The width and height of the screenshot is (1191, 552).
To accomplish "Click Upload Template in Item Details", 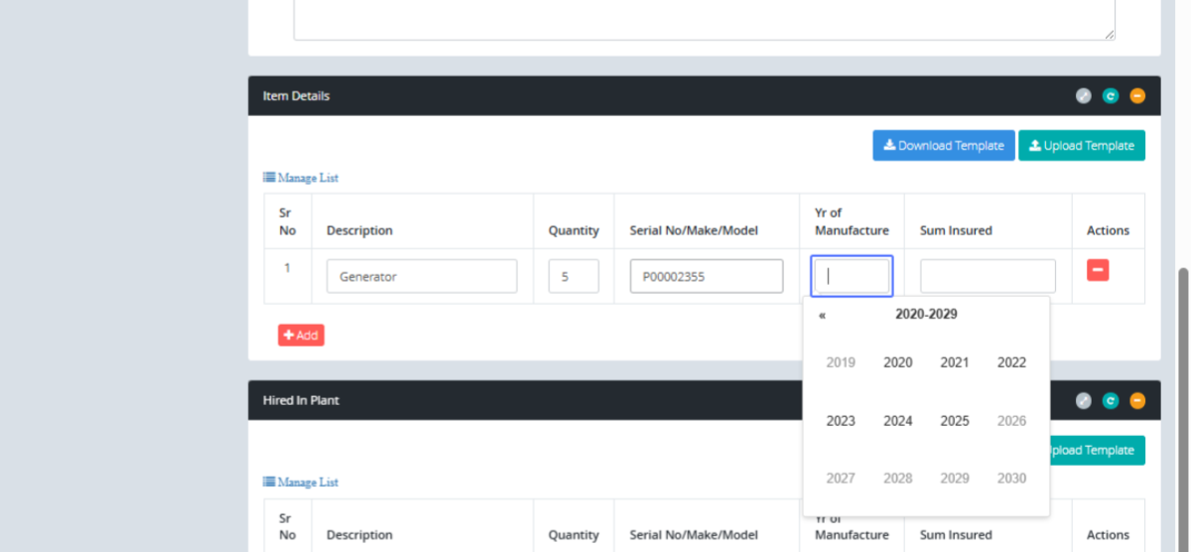I will coord(1081,146).
